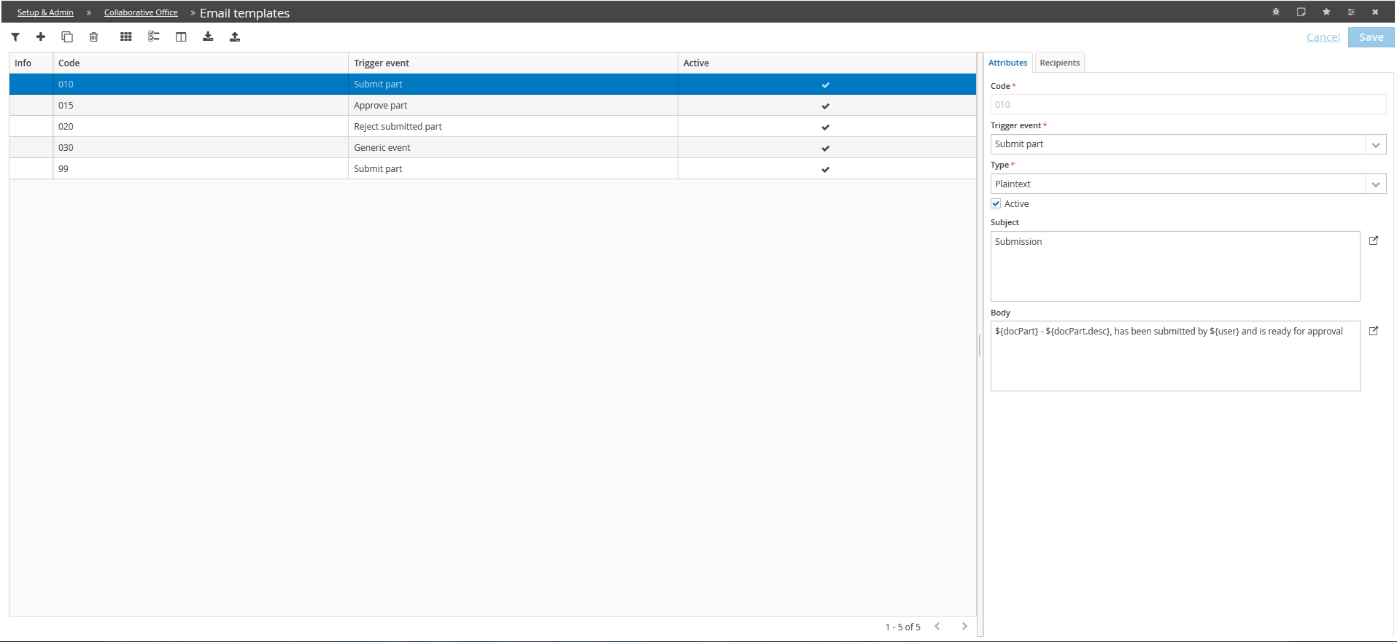1397x642 pixels.
Task: Open the filter funnel icon in toolbar
Action: (x=15, y=37)
